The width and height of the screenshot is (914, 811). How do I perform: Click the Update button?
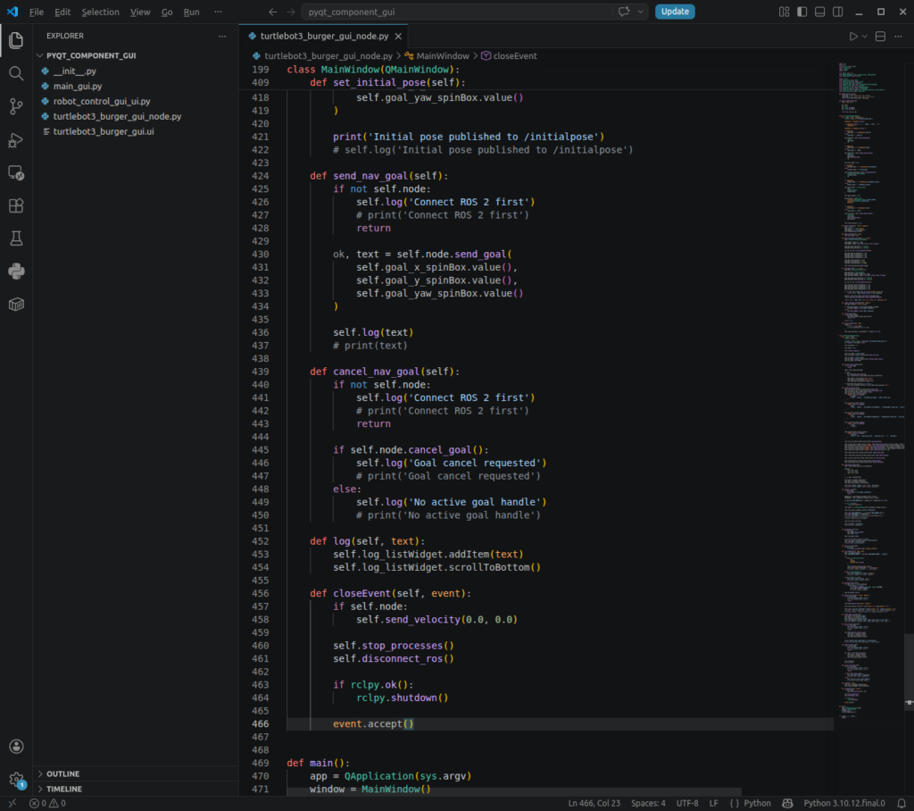675,12
